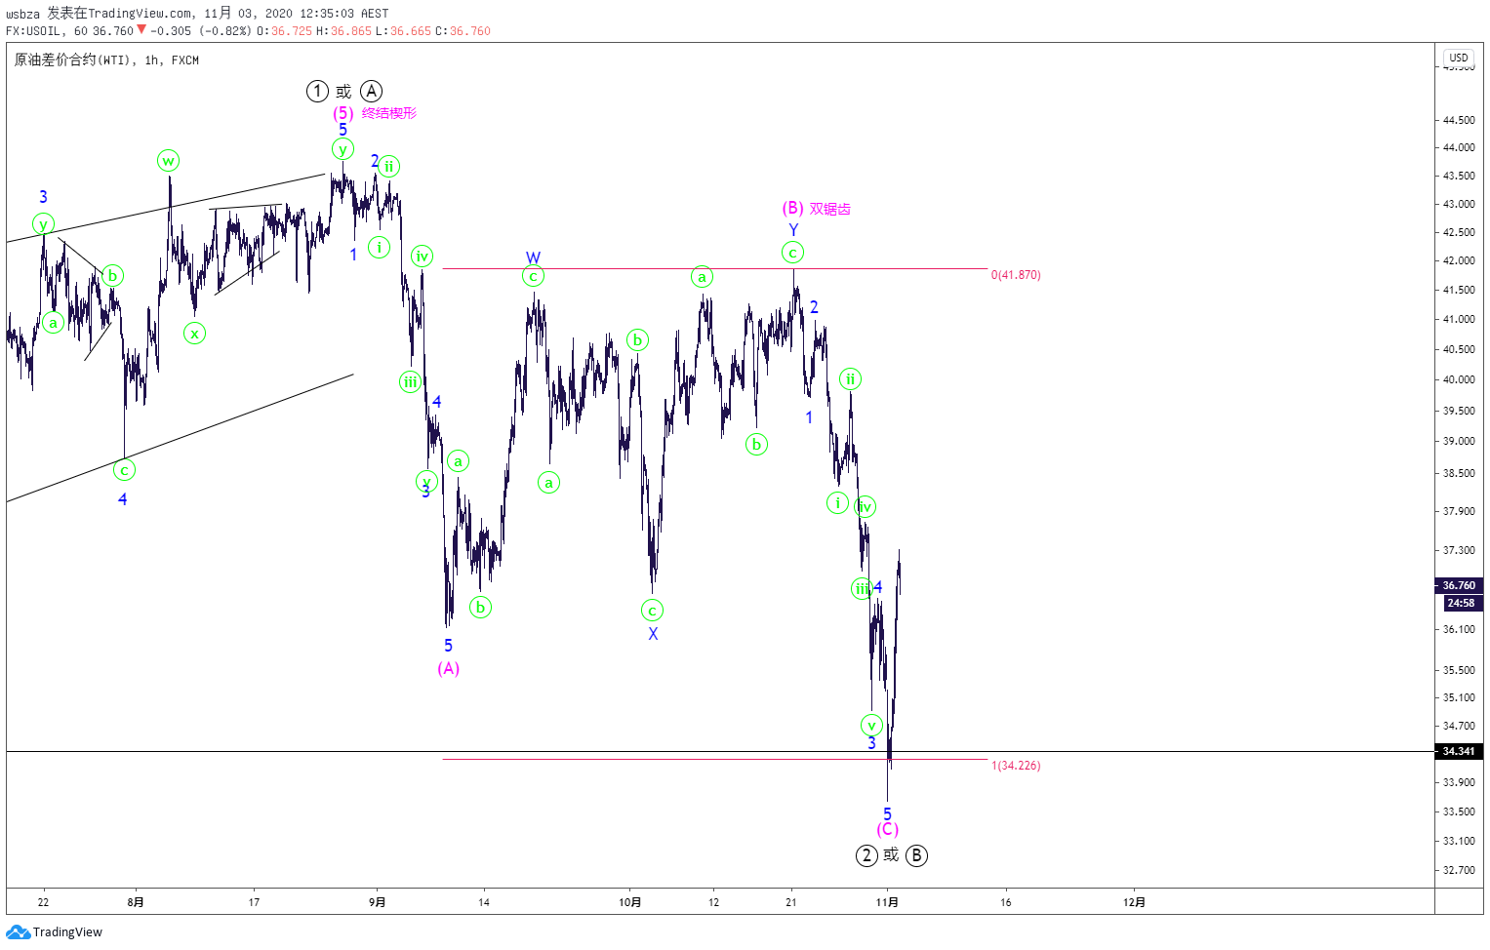Click the 16 date axis label
This screenshot has height=950, width=1490.
coord(1006,902)
